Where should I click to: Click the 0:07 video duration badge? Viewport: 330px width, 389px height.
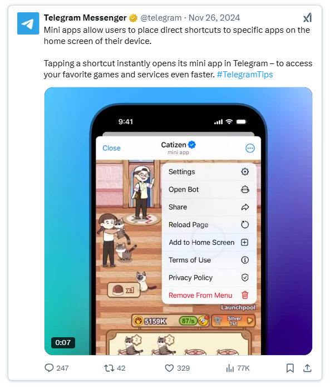pyautogui.click(x=63, y=343)
